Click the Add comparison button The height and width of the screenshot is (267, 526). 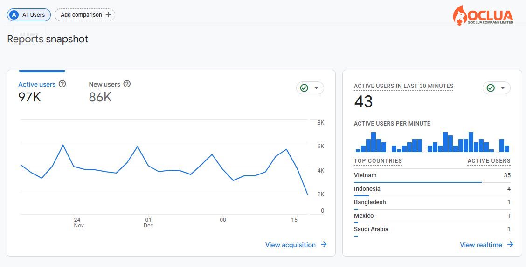pyautogui.click(x=85, y=15)
